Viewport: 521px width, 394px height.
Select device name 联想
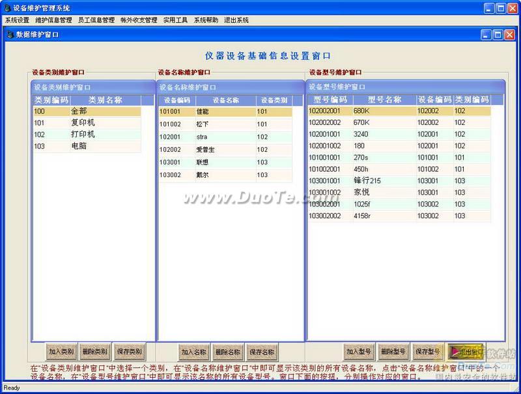pos(225,162)
